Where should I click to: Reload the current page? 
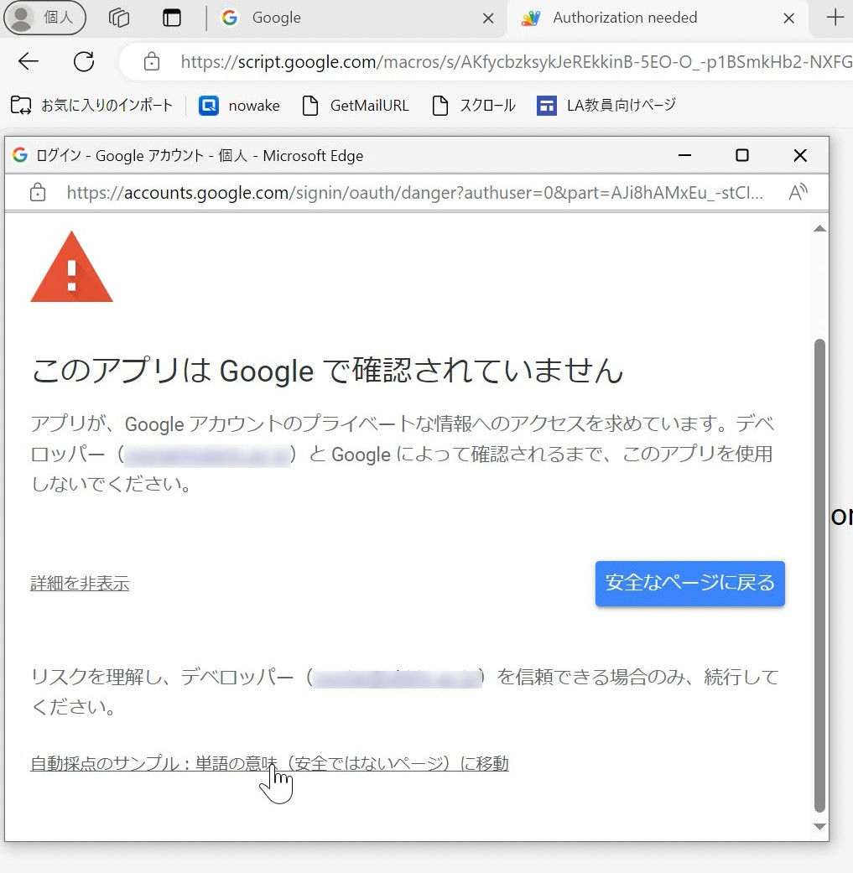[x=83, y=61]
